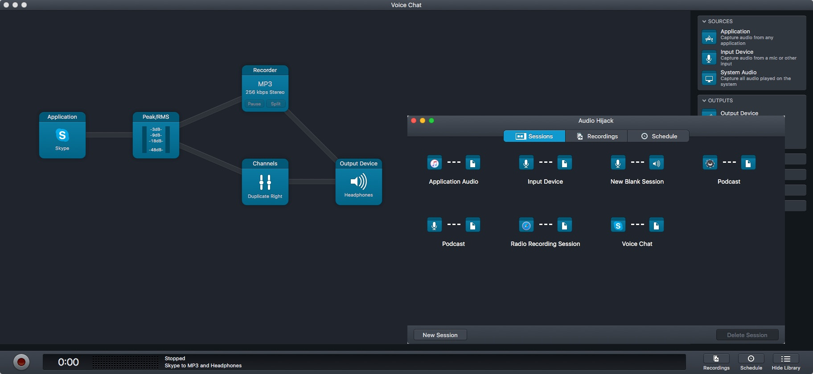
Task: Collapse the OUTPUTS section
Action: pos(704,101)
